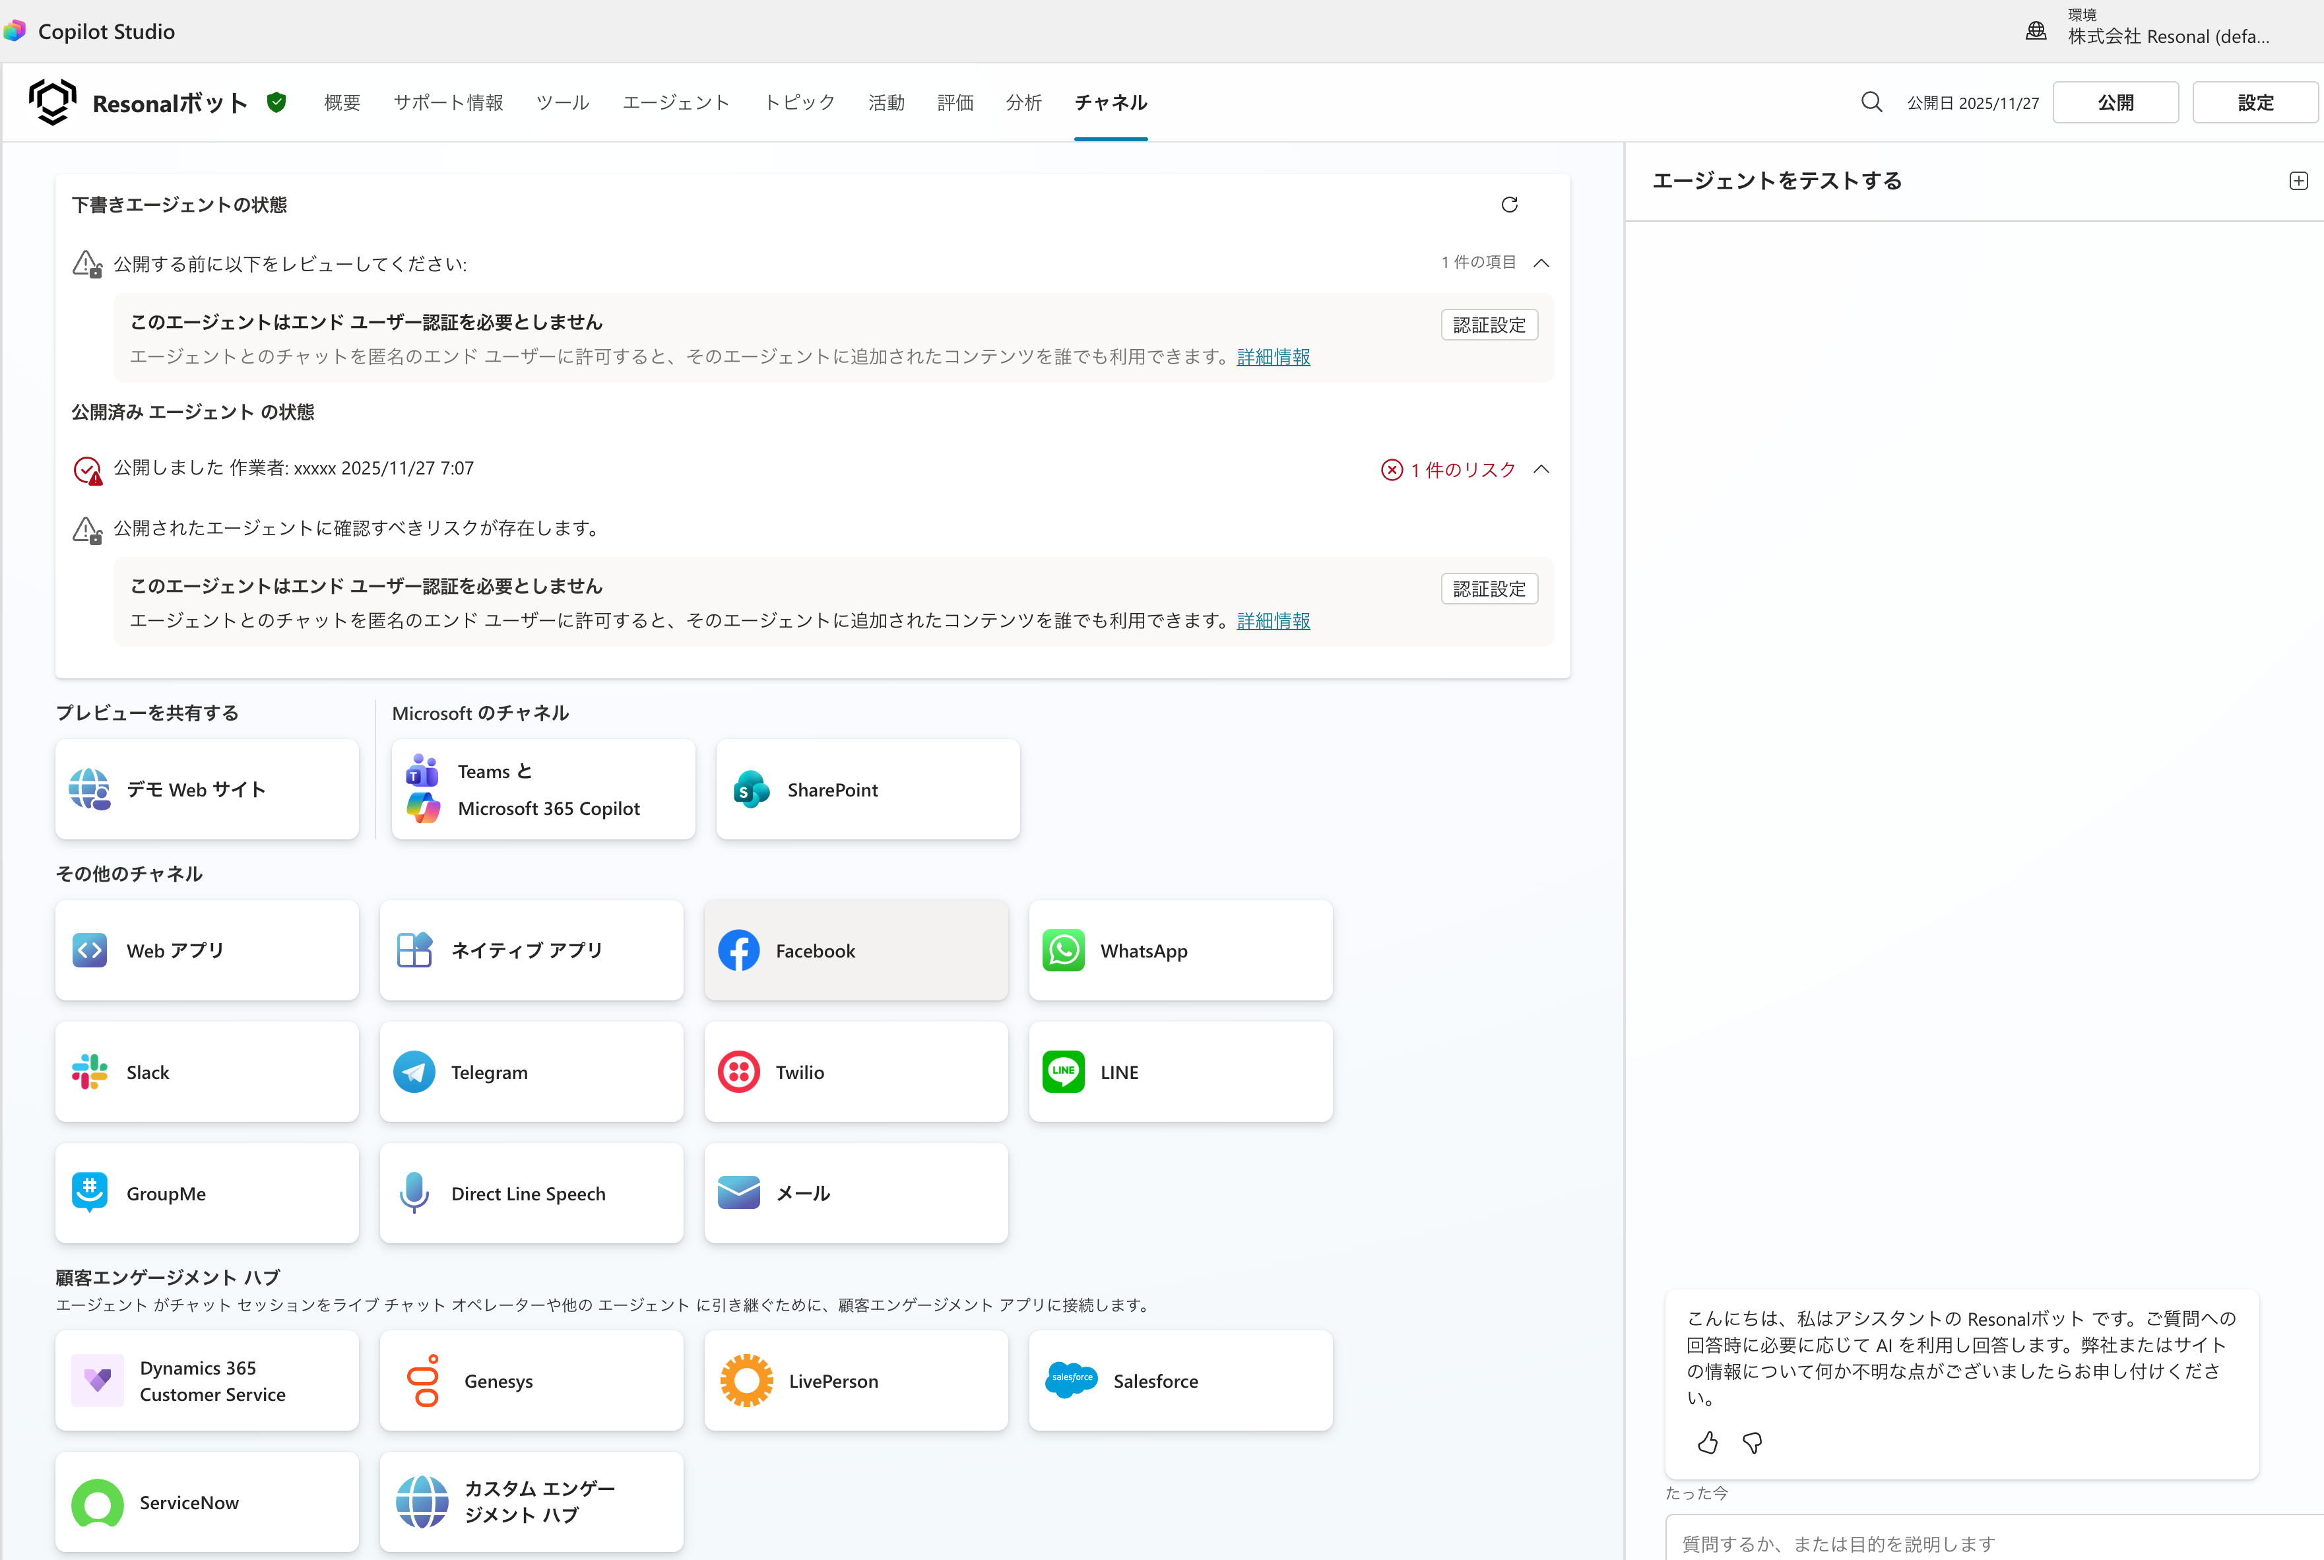
Task: Click the first 認証設定 button
Action: tap(1489, 325)
